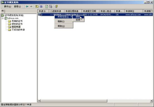Choose 颁发 from the submenu
This screenshot has height=107, width=154.
point(78,17)
